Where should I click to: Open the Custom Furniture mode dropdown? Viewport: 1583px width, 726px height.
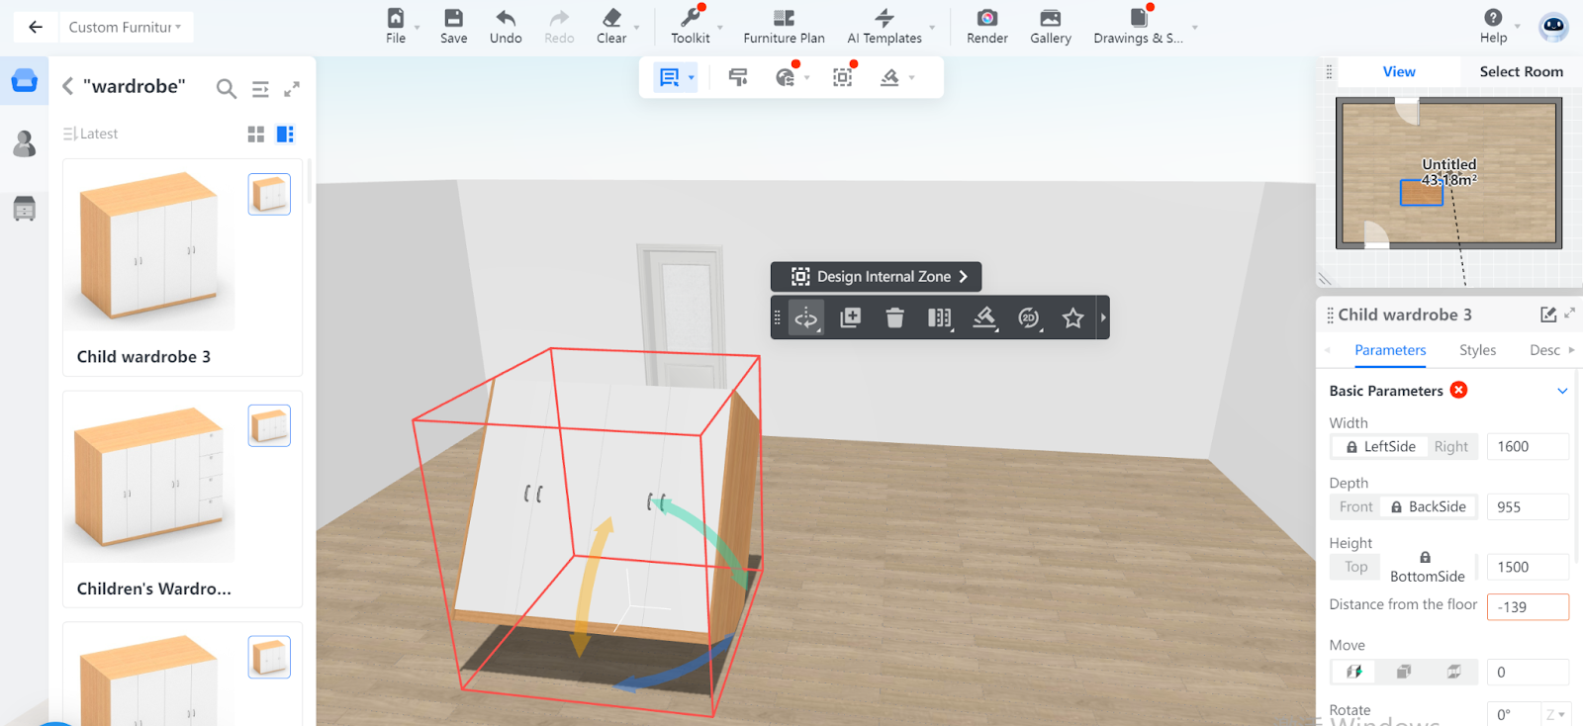tap(125, 28)
